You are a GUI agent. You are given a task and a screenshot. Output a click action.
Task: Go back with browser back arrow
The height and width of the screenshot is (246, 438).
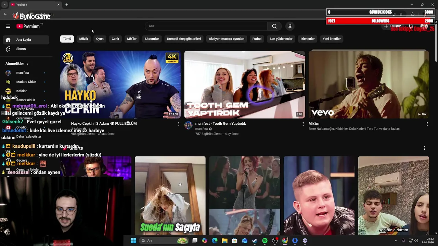pos(5,14)
